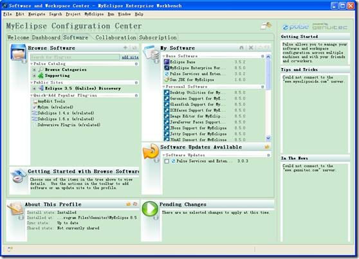359x259 pixels.
Task: Select ICEfaces Support for MyEclipse row
Action: point(205,111)
